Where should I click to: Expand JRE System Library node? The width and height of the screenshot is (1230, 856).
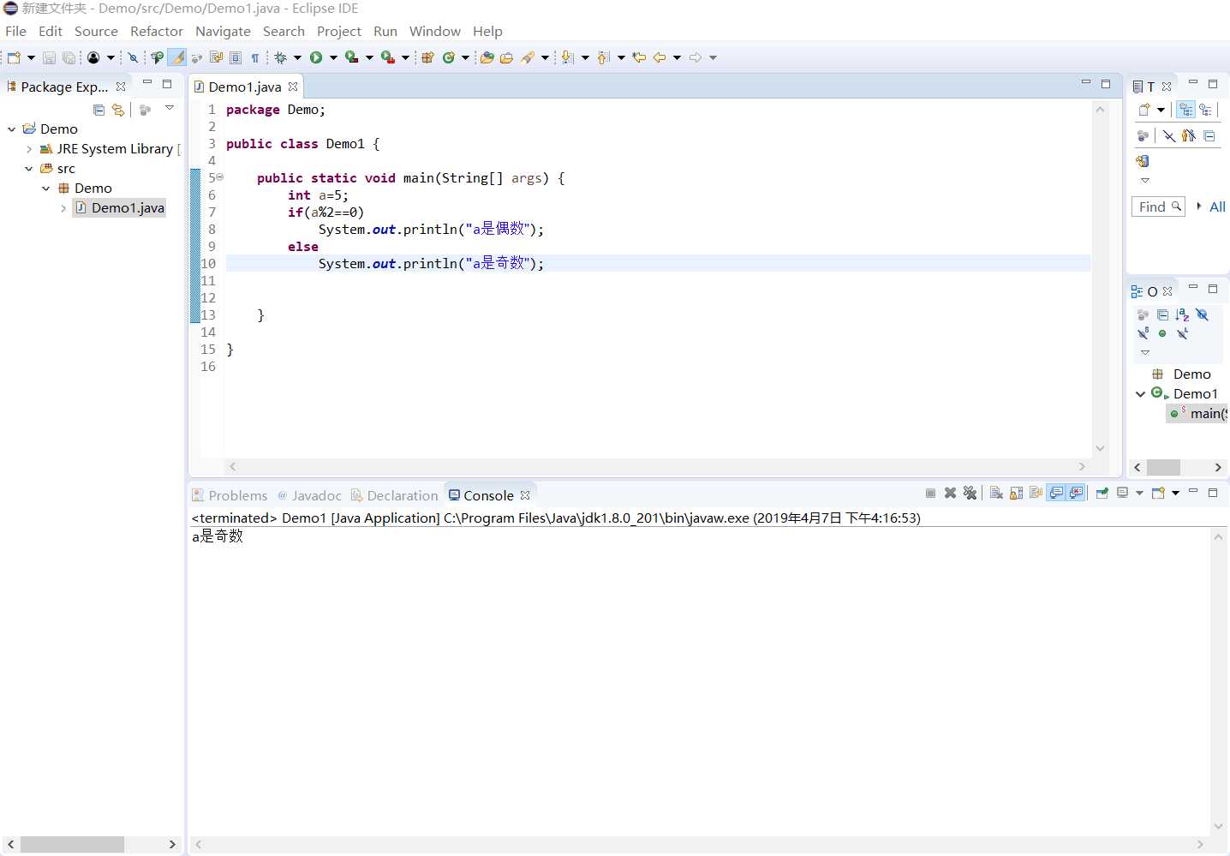(29, 148)
